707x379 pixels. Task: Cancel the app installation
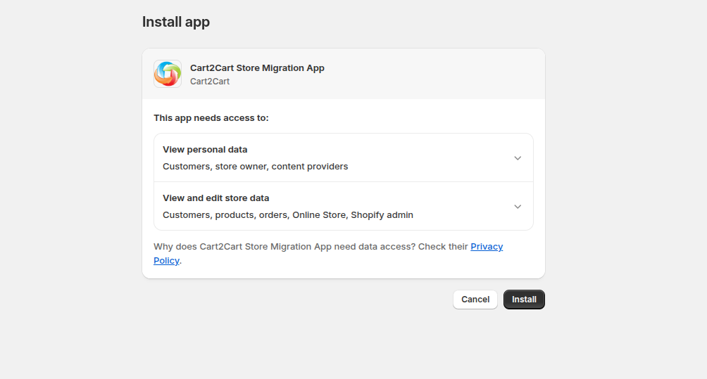pos(475,300)
